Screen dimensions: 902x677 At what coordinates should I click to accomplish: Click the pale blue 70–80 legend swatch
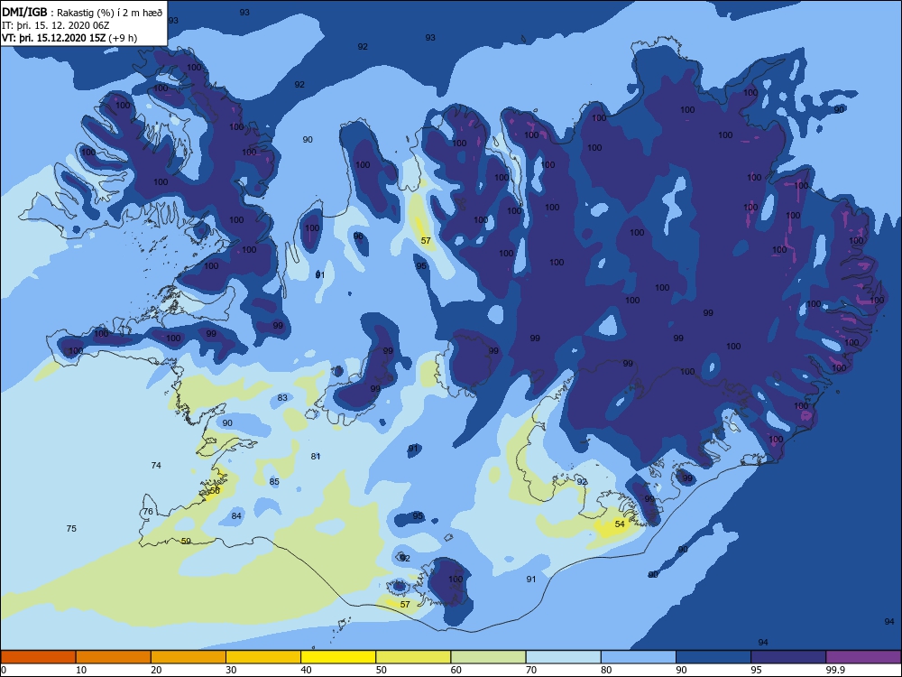[563, 657]
